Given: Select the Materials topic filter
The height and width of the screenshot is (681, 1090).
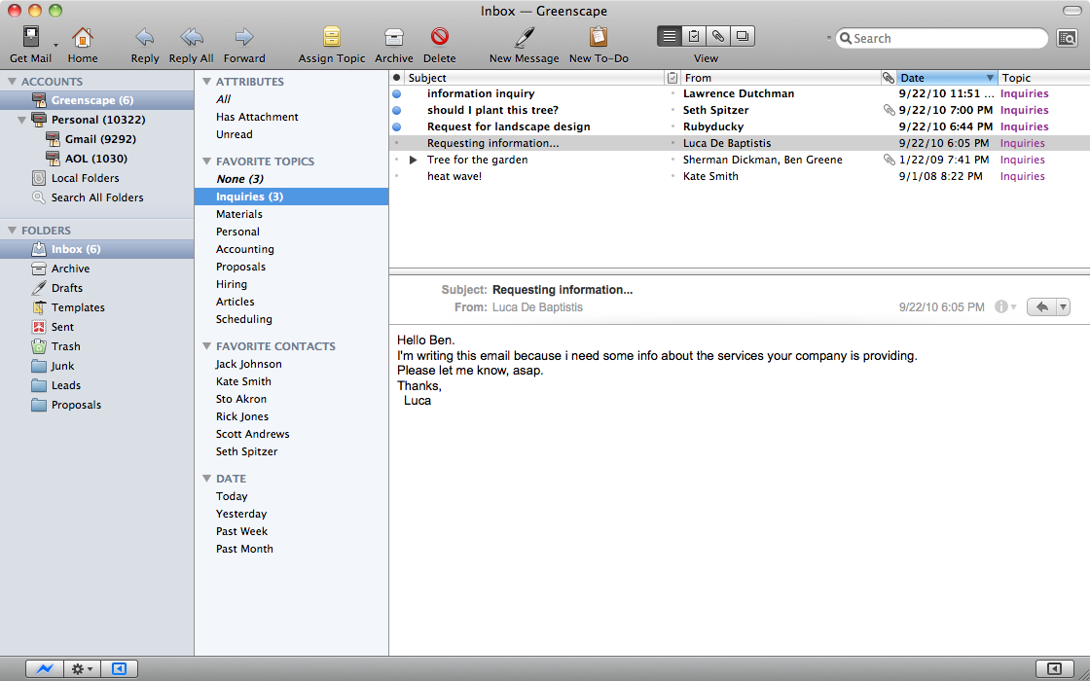Looking at the screenshot, I should click(x=239, y=214).
